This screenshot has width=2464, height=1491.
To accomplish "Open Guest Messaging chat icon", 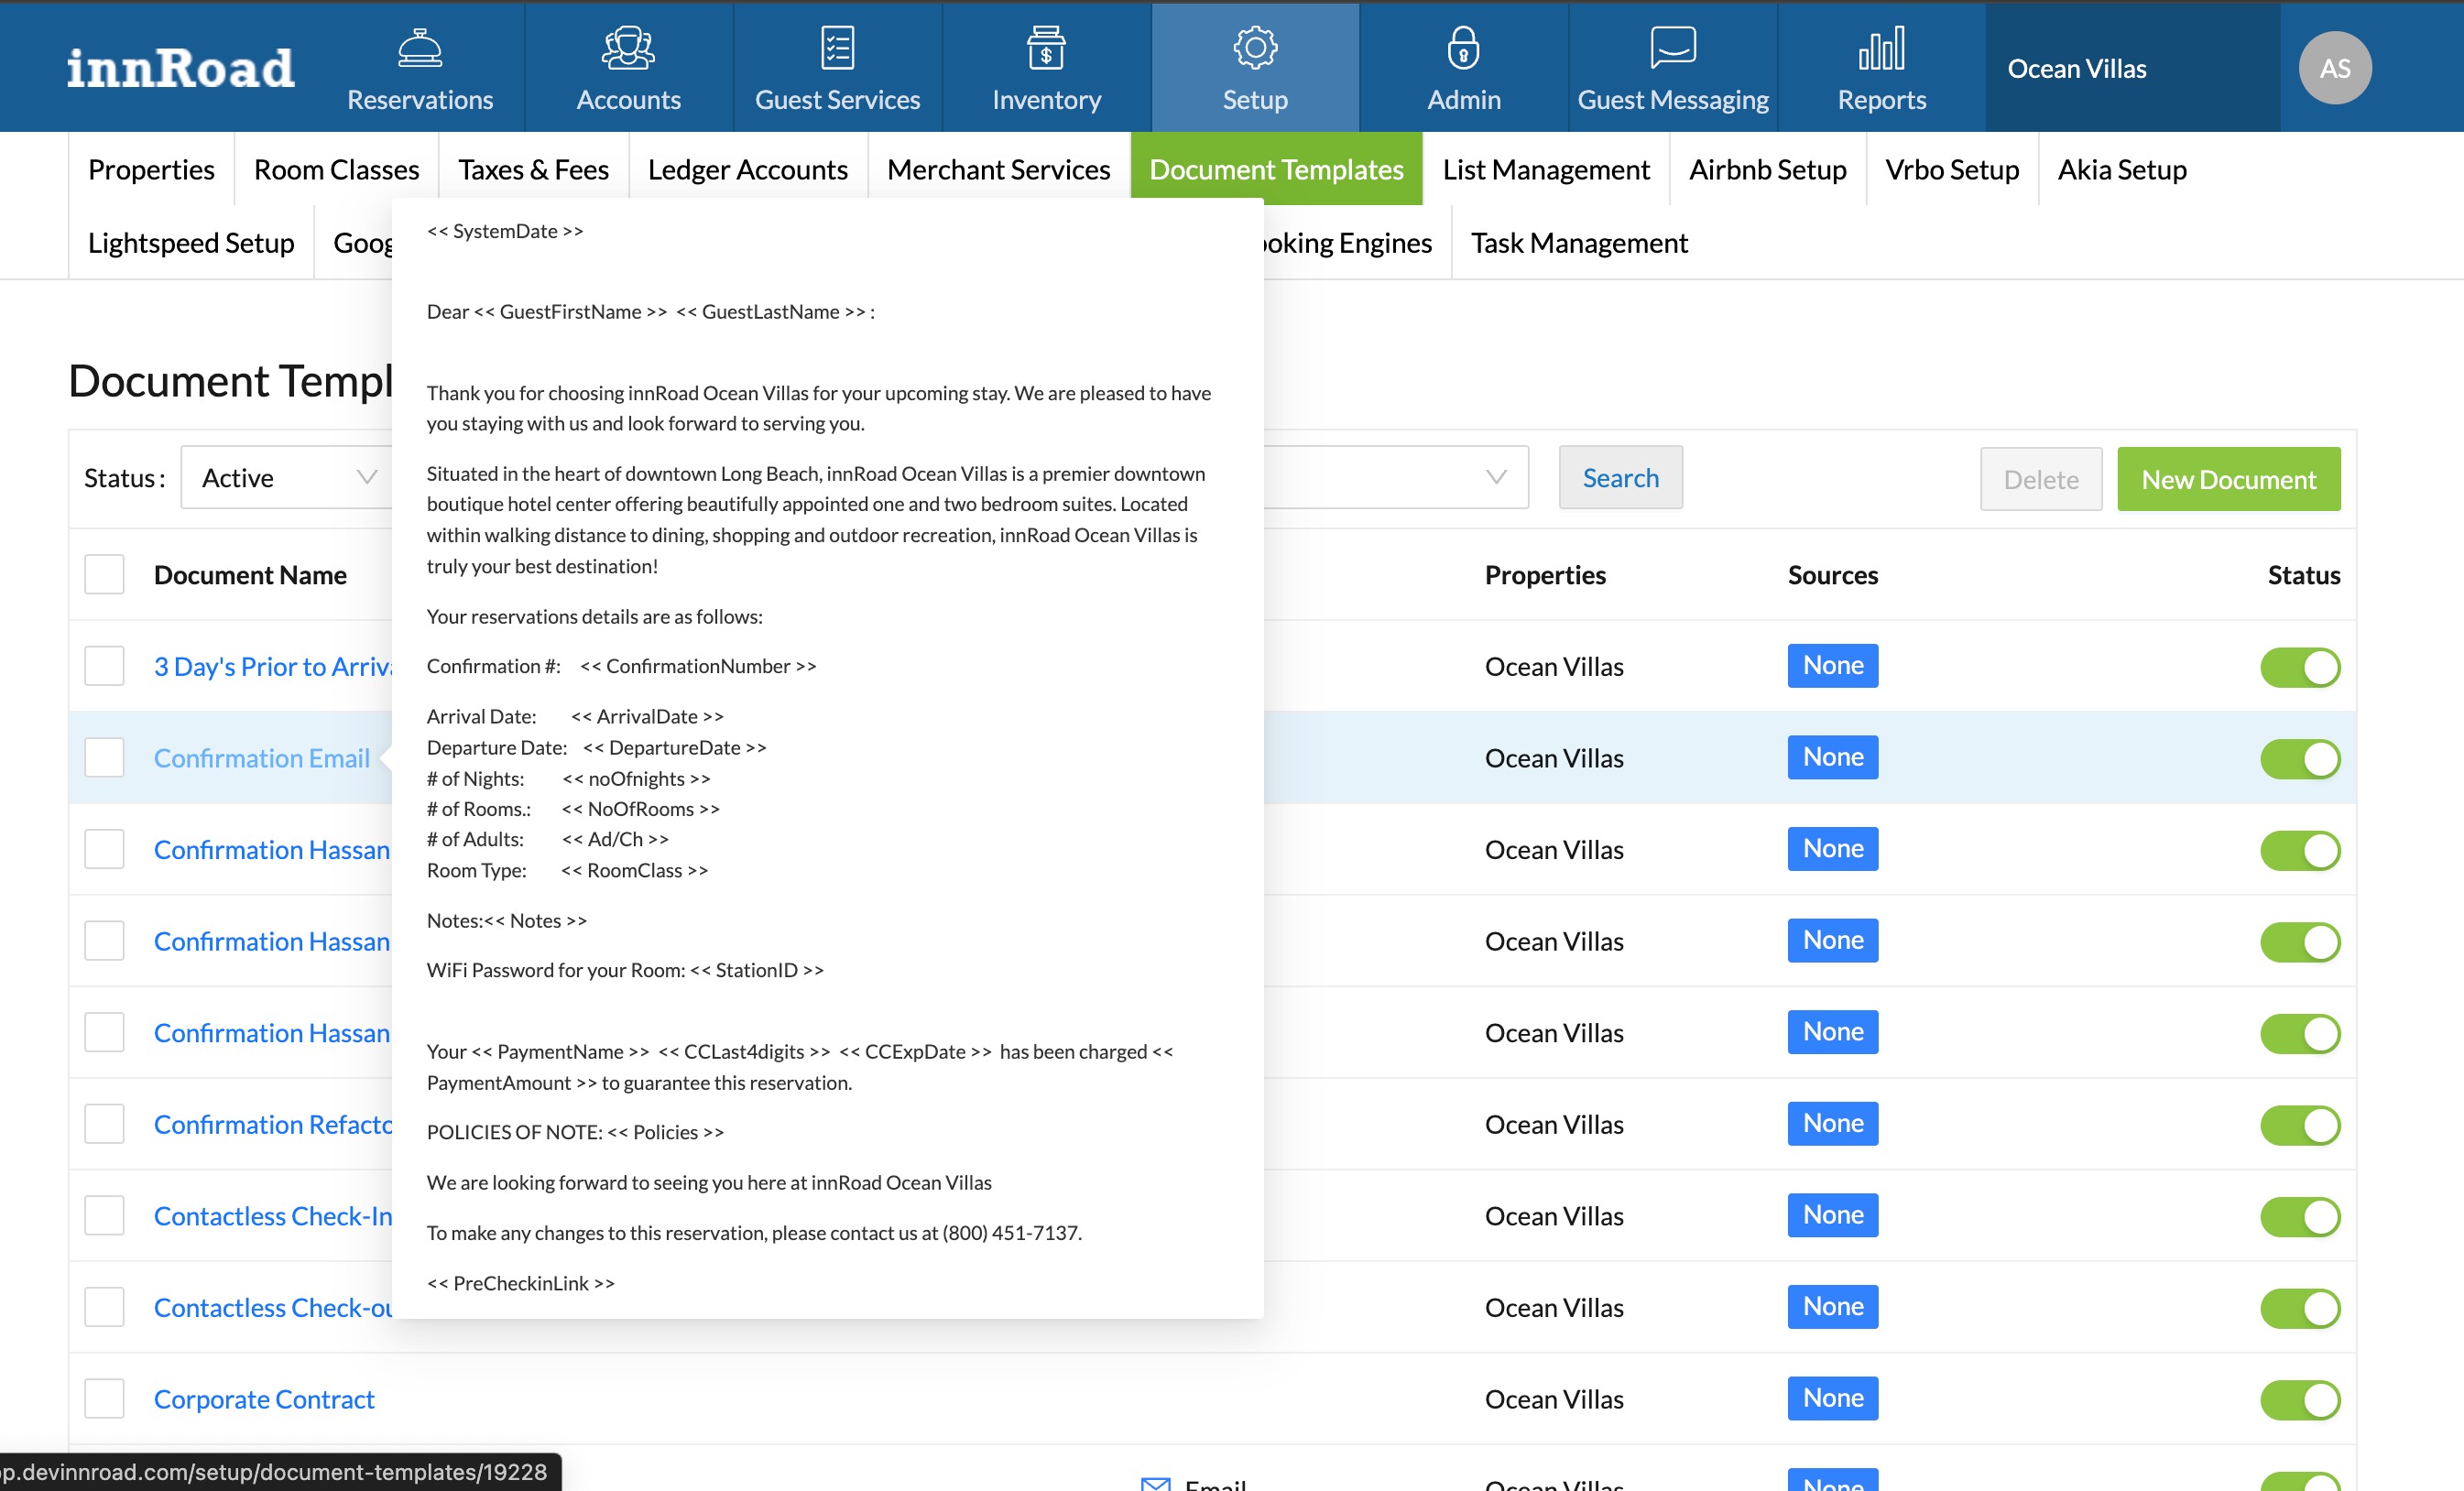I will [x=1672, y=47].
